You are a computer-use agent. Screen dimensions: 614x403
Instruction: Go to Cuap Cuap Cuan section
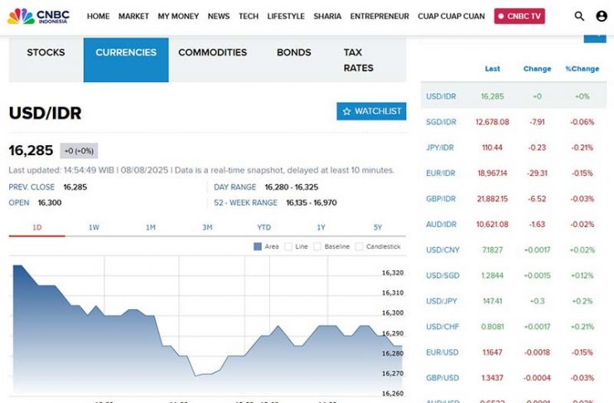click(452, 16)
